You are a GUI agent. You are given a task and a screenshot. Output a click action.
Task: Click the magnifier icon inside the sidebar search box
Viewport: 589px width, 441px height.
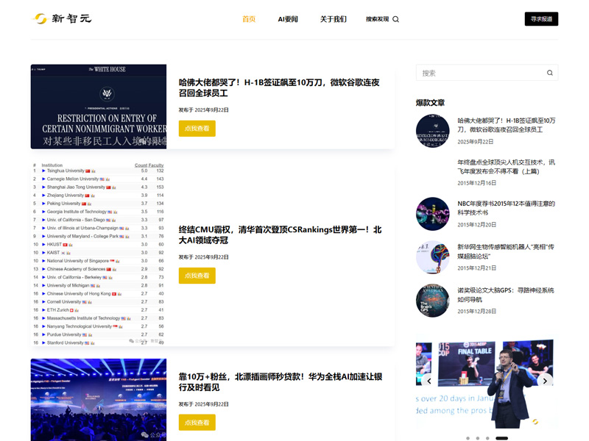click(549, 73)
